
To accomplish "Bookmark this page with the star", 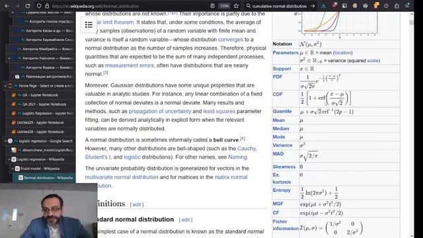I will point(237,6).
